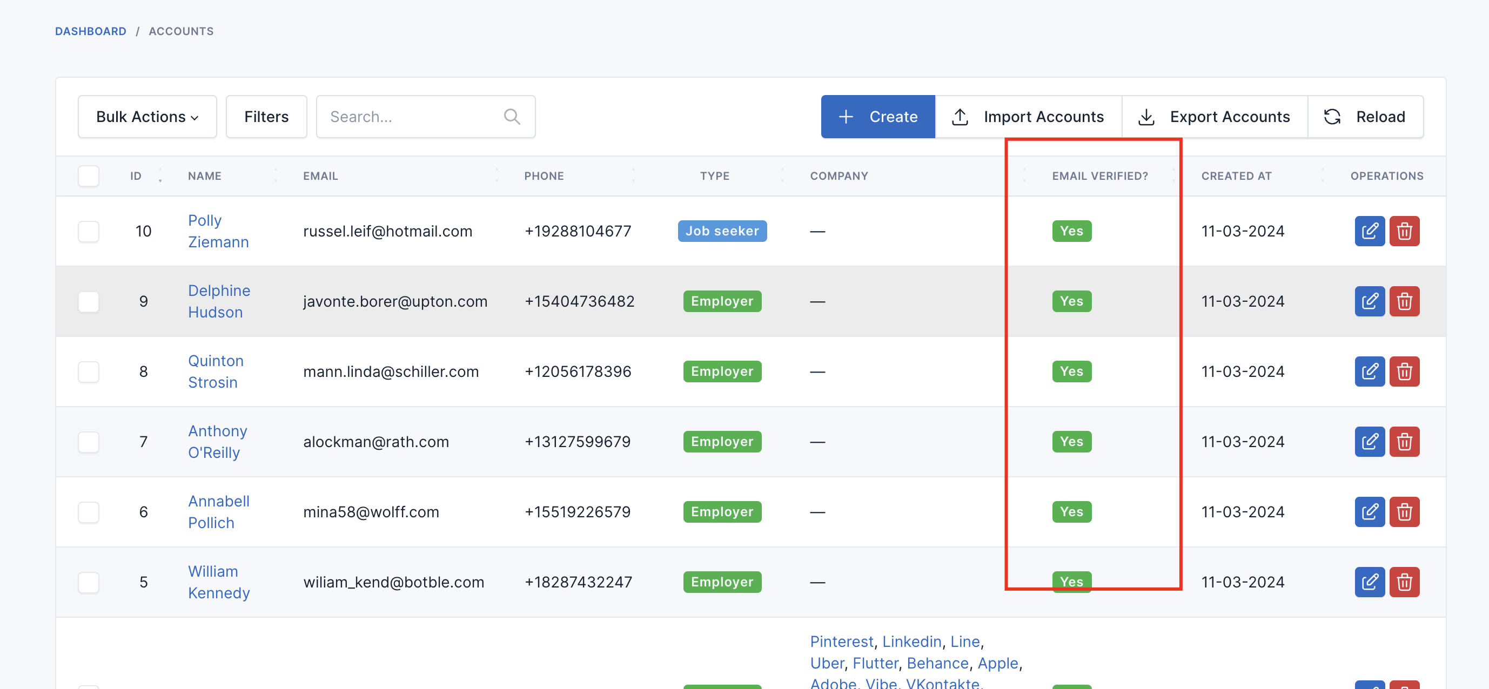Edit Delphine Hudson's account
The width and height of the screenshot is (1489, 689).
tap(1370, 301)
